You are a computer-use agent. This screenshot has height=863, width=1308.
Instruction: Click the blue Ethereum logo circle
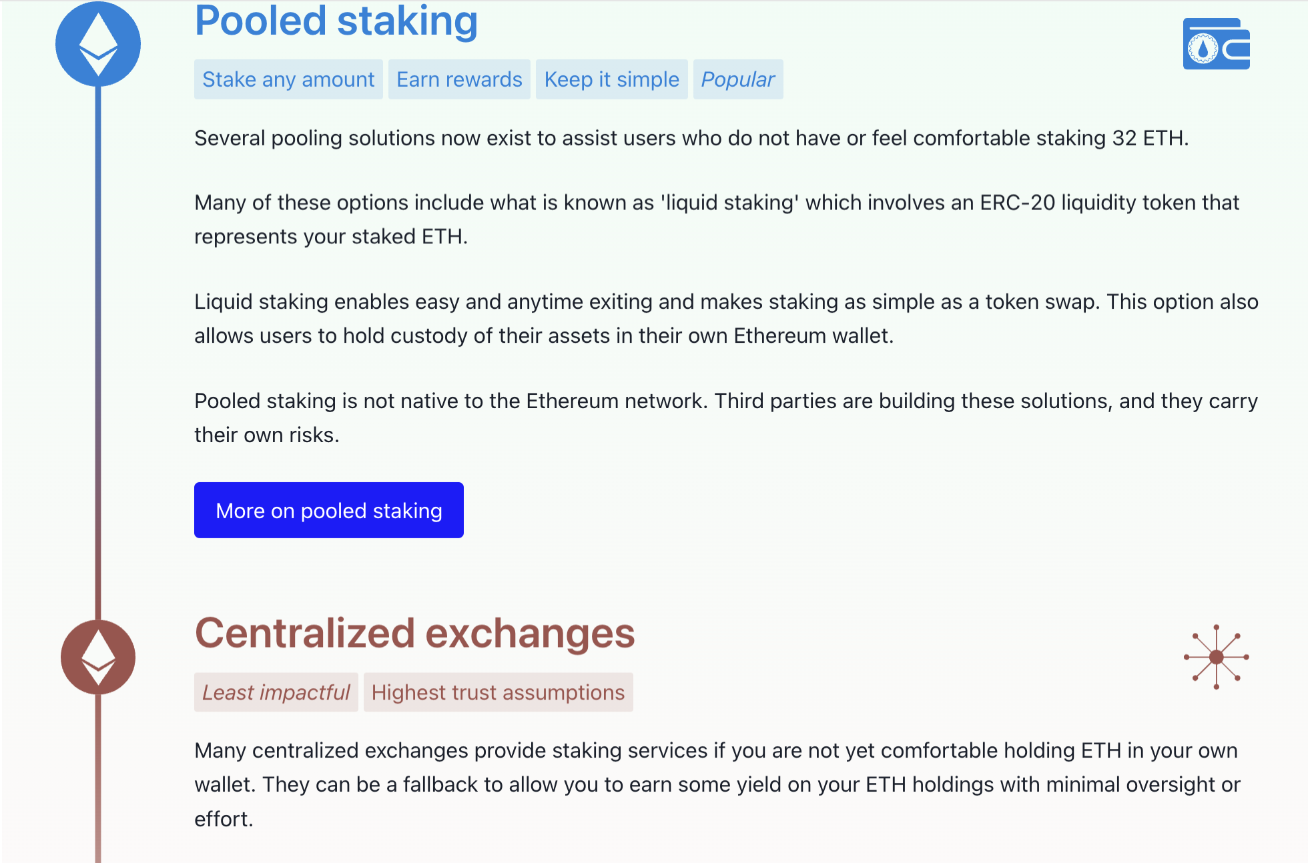click(x=98, y=44)
